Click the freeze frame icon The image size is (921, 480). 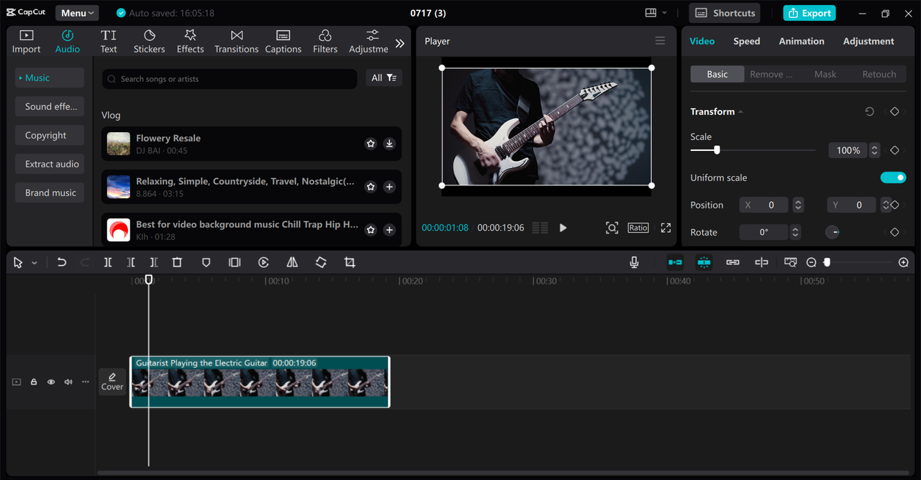(x=235, y=262)
